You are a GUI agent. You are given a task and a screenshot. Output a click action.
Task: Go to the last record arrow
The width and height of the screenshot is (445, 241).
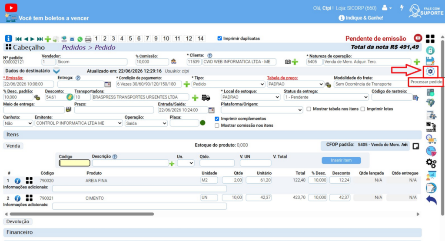pos(40,39)
